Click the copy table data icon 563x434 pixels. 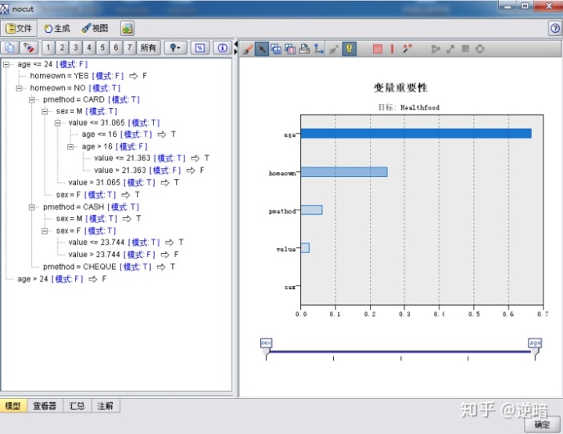click(290, 48)
